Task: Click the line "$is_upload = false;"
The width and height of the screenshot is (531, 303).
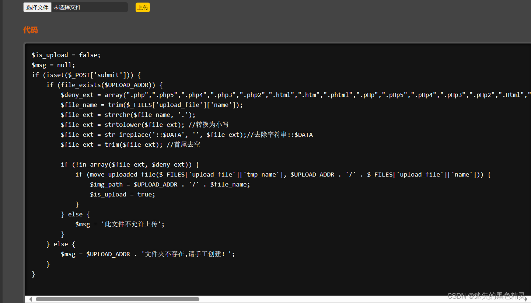Action: pos(66,55)
